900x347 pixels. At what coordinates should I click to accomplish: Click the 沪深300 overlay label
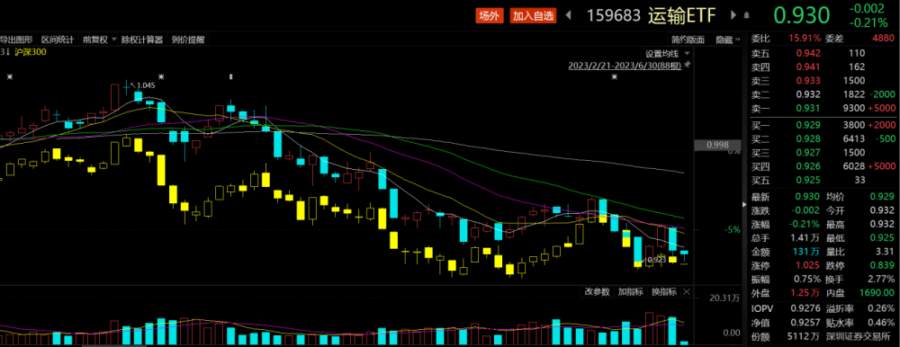31,52
